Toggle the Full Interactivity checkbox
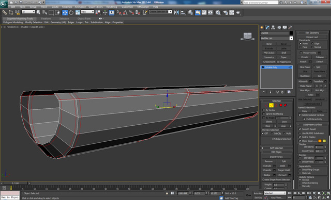 click(304, 119)
